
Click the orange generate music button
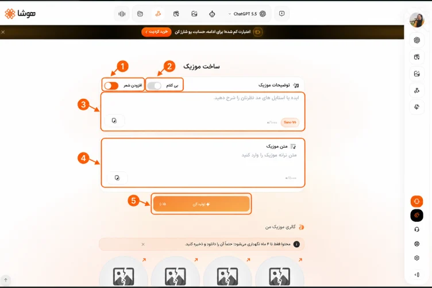click(x=202, y=204)
